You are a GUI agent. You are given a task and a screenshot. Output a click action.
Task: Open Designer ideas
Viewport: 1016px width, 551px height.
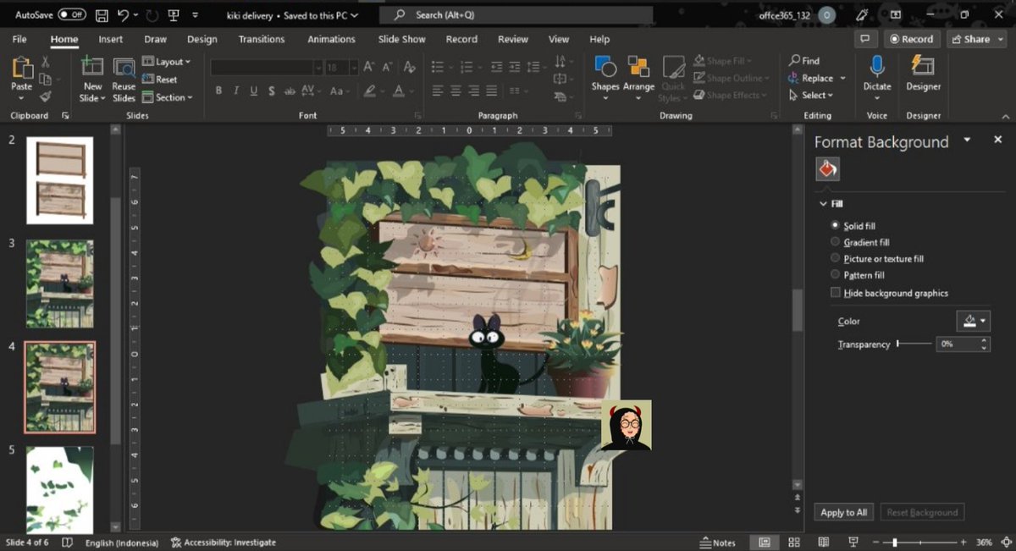[x=923, y=68]
